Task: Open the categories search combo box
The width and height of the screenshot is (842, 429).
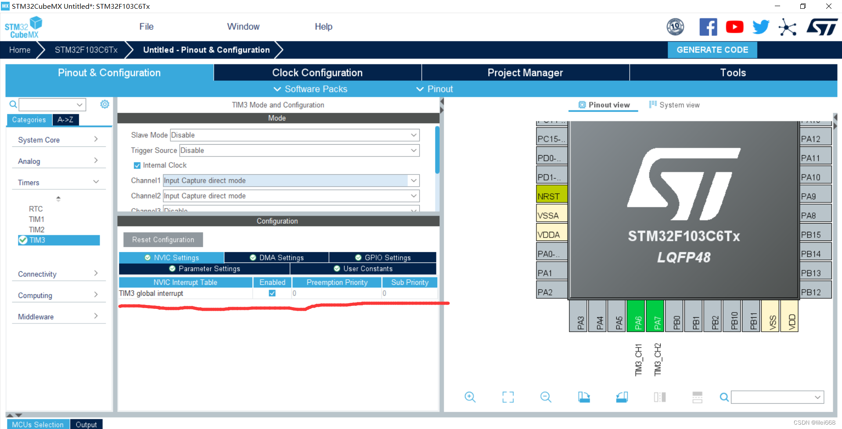Action: (x=52, y=105)
